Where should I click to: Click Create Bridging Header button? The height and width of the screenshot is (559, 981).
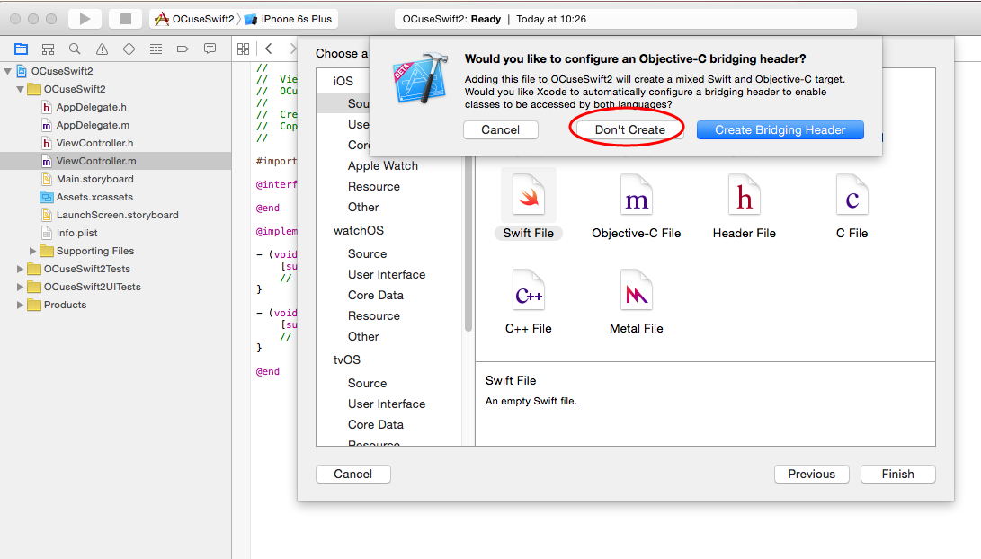[780, 130]
